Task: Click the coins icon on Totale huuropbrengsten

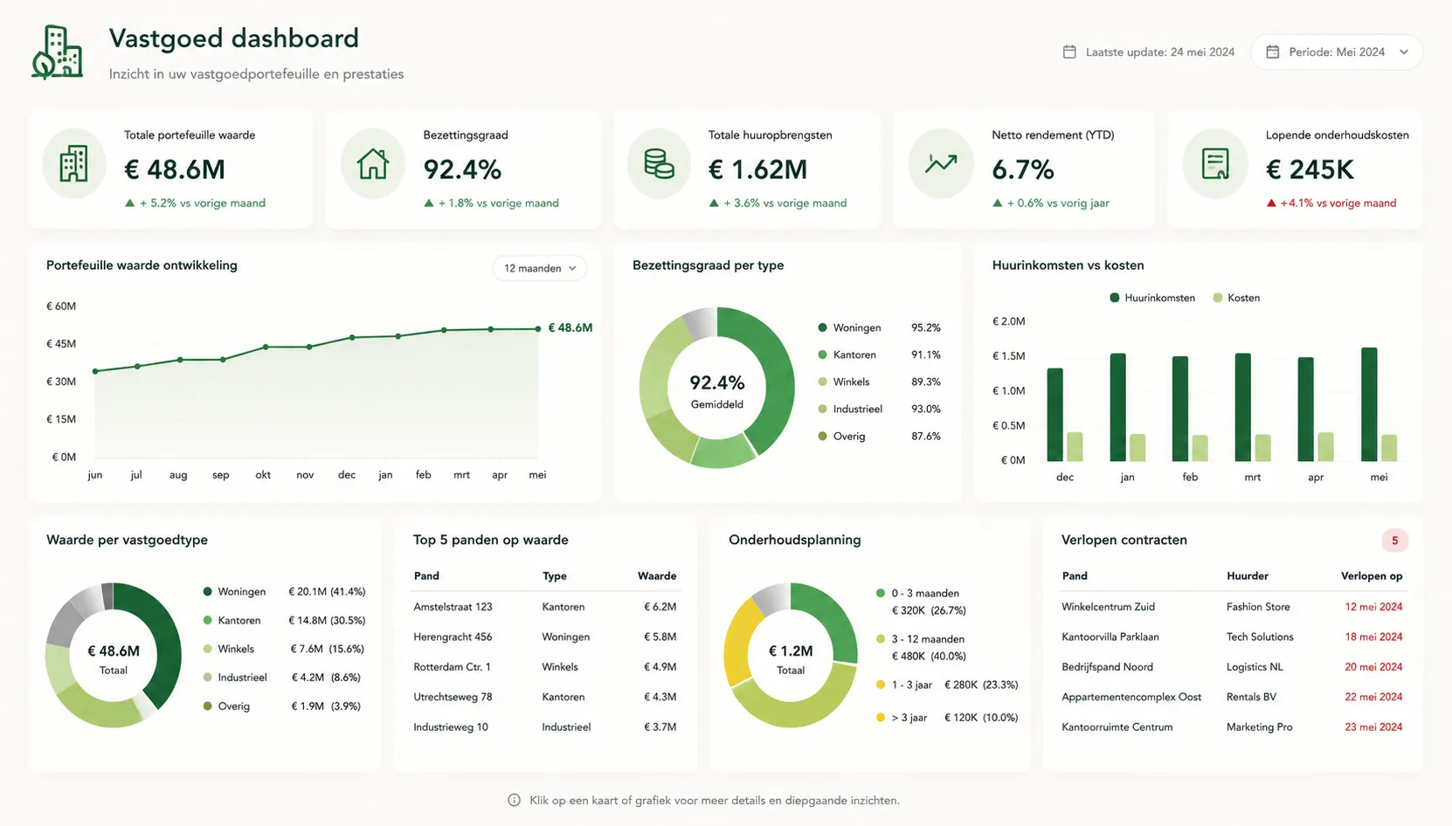Action: pyautogui.click(x=659, y=164)
